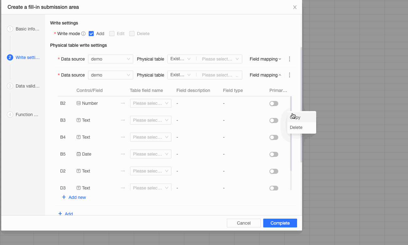Click the Control/Field column header
The height and width of the screenshot is (245, 408).
coord(90,90)
